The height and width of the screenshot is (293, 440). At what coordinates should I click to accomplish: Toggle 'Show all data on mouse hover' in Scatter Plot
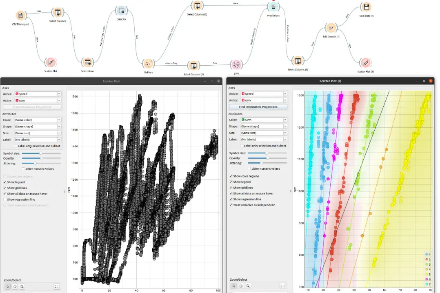(5, 194)
